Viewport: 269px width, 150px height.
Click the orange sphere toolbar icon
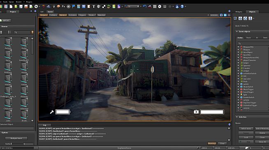coord(58,7)
